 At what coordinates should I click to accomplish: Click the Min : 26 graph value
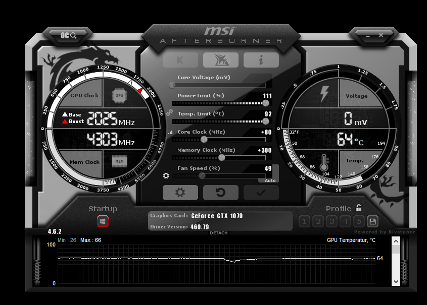click(x=67, y=240)
